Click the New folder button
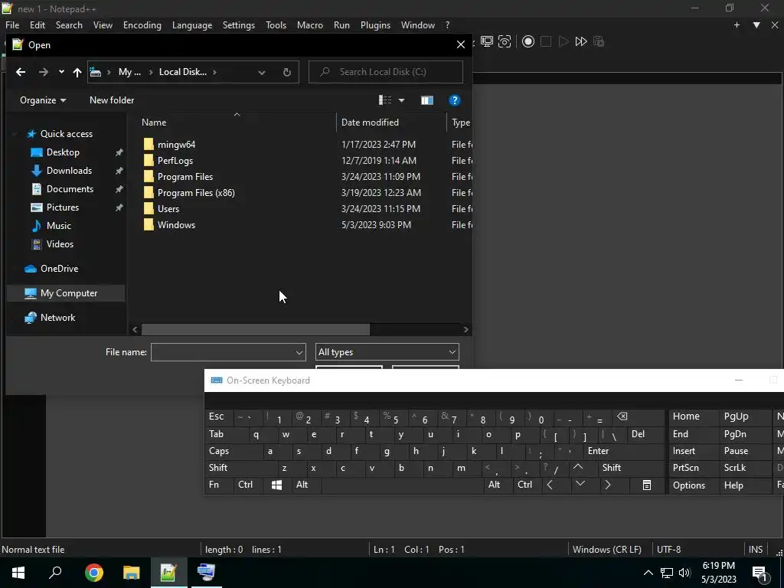This screenshot has height=588, width=784. [112, 100]
